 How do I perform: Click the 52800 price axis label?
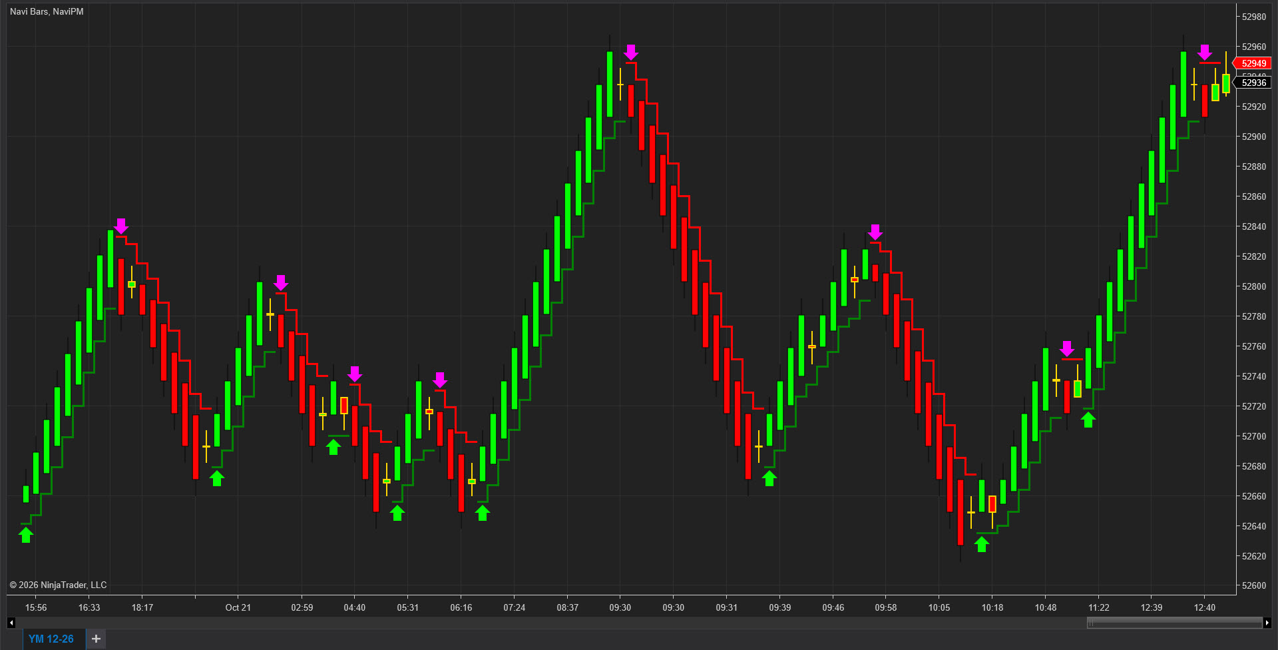click(1254, 286)
